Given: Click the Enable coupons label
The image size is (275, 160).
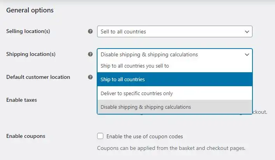Looking at the screenshot, I should click(x=26, y=136).
